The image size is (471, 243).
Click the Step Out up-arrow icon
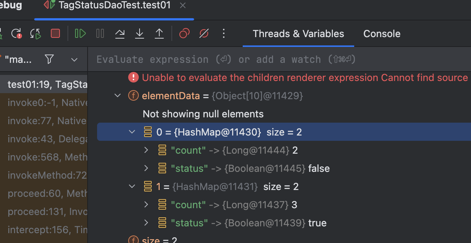pos(159,34)
